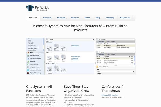Click Open in My Customers toolbar

[x=108, y=42]
